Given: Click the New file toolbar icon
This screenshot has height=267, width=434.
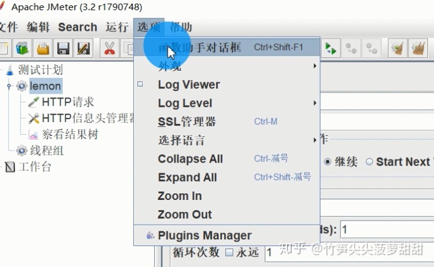Looking at the screenshot, I should point(4,48).
